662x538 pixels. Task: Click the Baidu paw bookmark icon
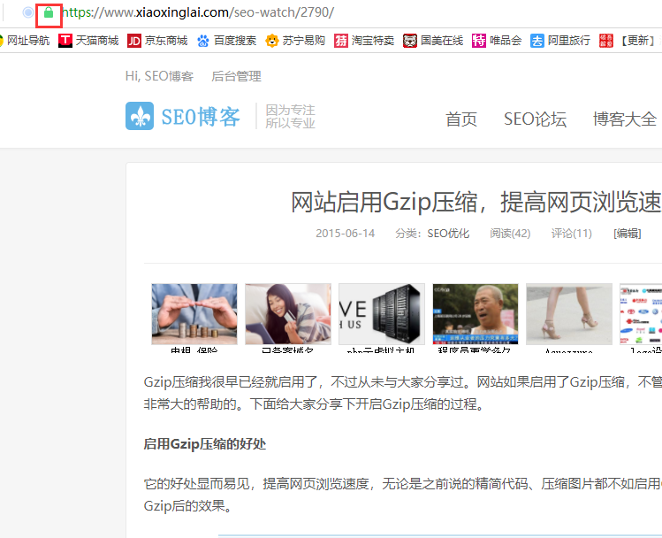tap(203, 41)
